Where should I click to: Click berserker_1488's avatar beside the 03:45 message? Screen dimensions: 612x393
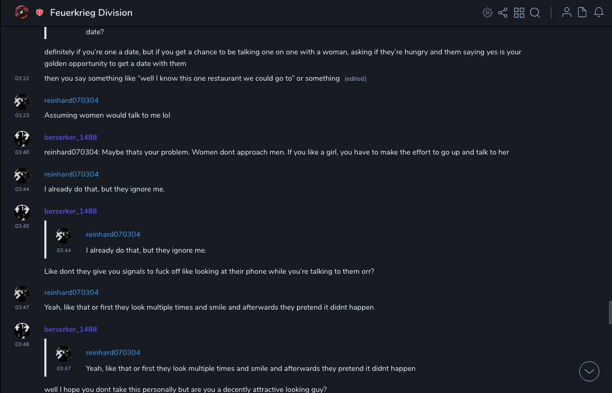click(22, 212)
